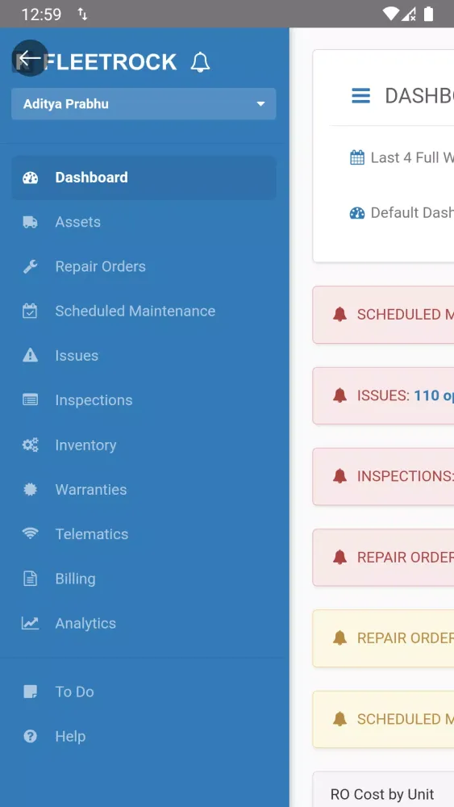This screenshot has width=454, height=807.
Task: Open the Last 4 Full Weeks date range selector
Action: coord(402,157)
